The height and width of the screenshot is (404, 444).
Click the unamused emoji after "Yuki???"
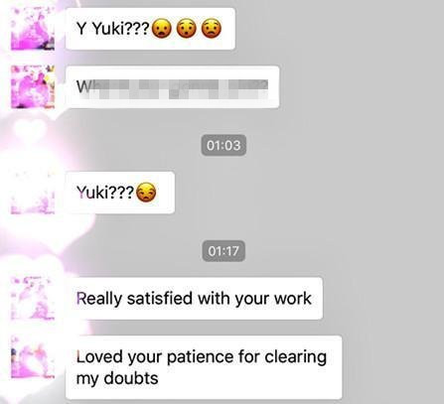tap(146, 193)
